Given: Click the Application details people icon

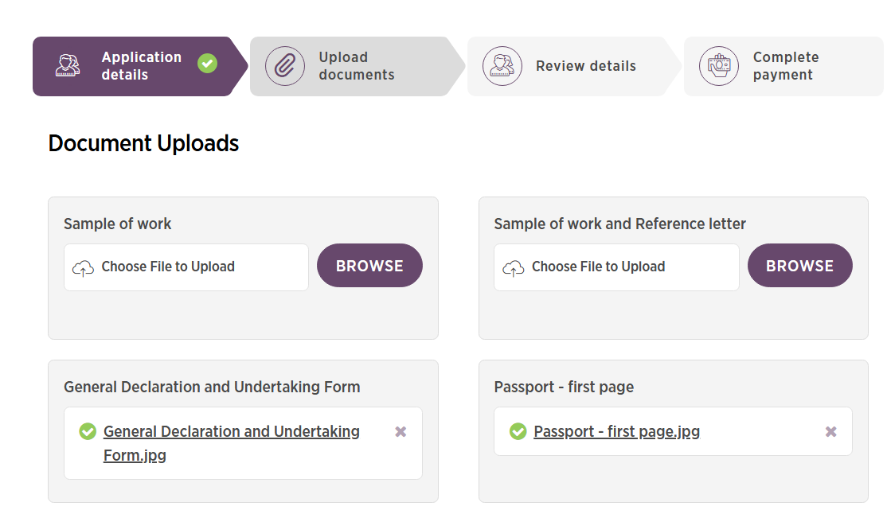Looking at the screenshot, I should 68,66.
